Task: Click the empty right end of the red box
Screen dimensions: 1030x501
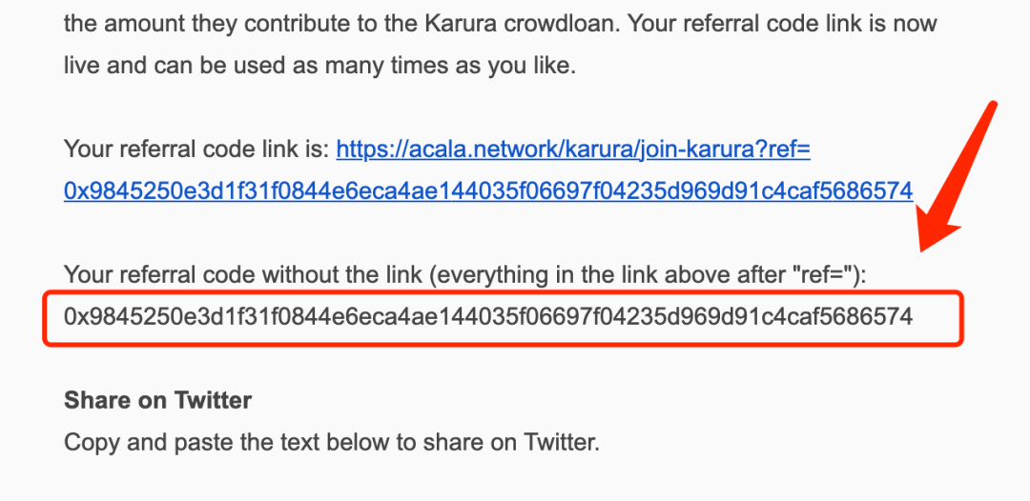Action: [937, 318]
